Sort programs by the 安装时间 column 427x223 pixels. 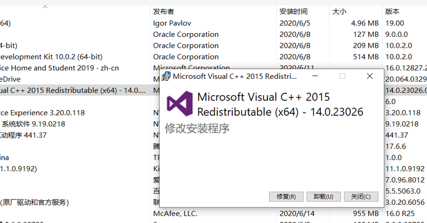(x=293, y=11)
